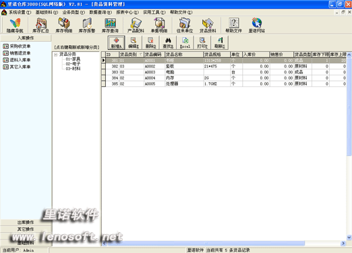This screenshot has width=352, height=253.
Task: Click the 新增 add record button
Action: (x=116, y=42)
